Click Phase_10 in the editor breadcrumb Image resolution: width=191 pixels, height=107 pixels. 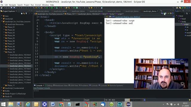pos(70,14)
